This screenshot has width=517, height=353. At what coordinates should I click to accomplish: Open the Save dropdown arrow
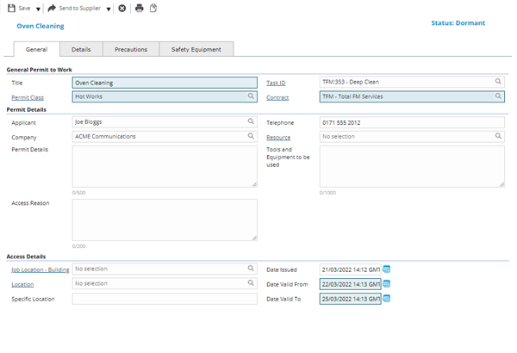point(39,9)
